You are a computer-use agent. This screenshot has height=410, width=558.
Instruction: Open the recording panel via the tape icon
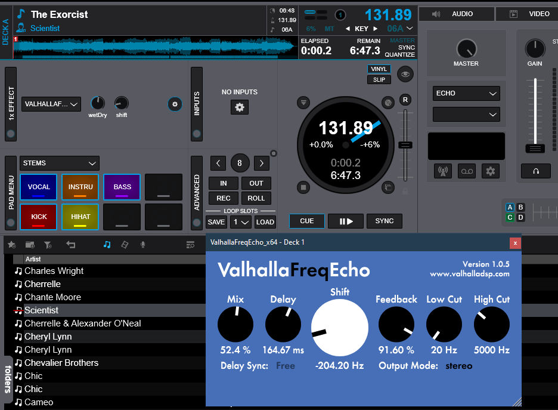click(x=466, y=171)
